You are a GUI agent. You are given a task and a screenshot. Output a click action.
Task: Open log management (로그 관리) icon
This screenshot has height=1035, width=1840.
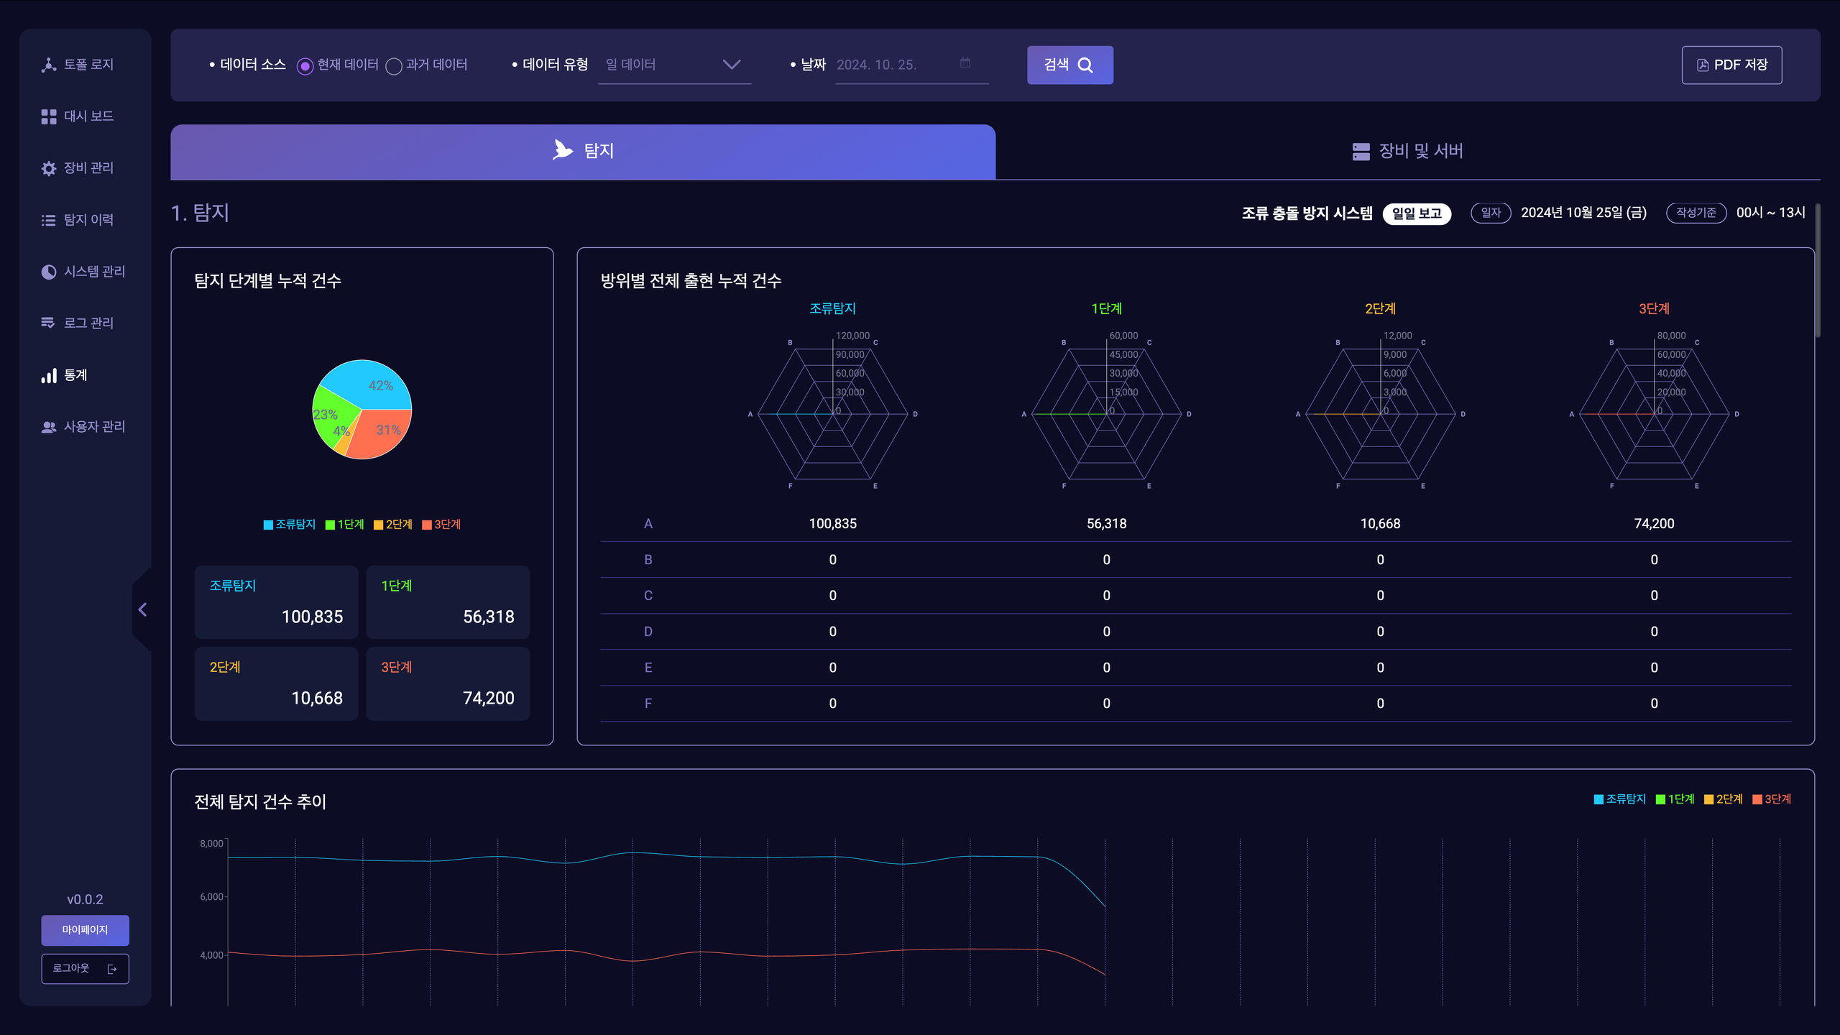[x=48, y=323]
